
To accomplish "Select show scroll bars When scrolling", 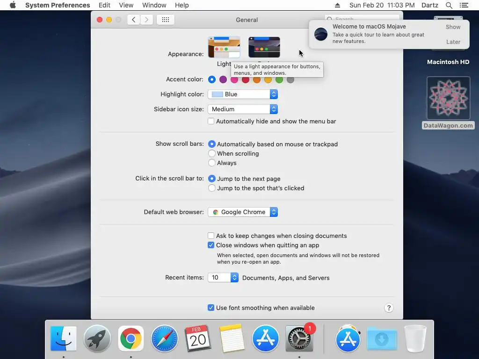I will coord(212,153).
